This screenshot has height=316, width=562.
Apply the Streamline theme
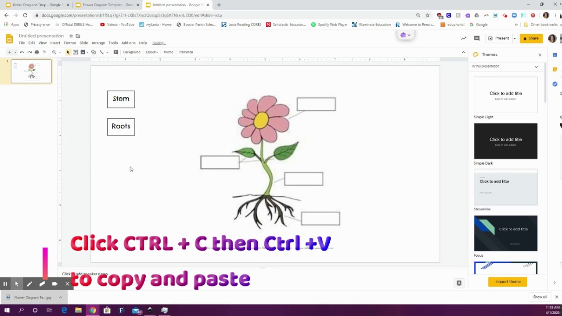coord(506,187)
